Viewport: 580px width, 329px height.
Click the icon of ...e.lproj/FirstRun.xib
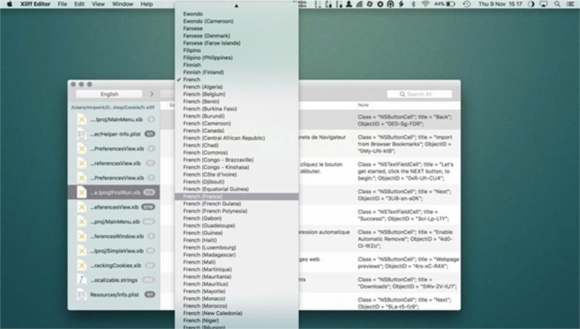point(81,192)
